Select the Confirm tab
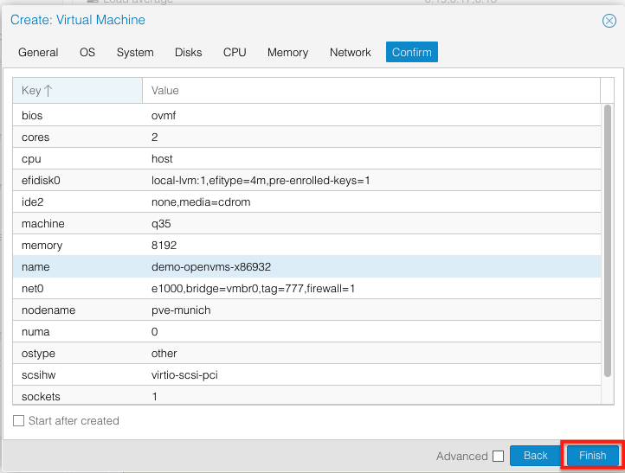This screenshot has width=625, height=473. pos(411,52)
